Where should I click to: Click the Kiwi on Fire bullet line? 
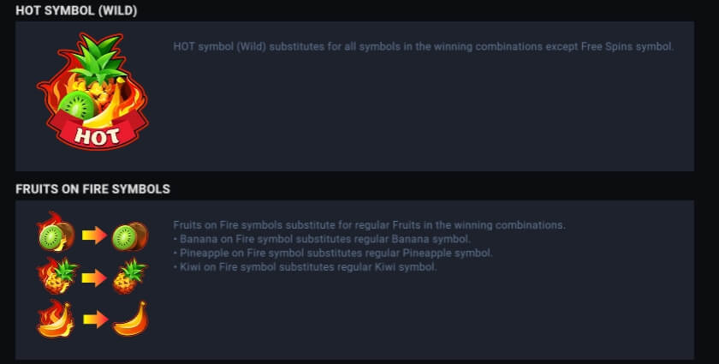[305, 266]
